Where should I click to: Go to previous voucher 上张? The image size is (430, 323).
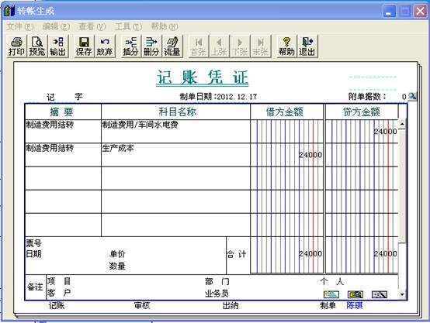click(x=219, y=46)
